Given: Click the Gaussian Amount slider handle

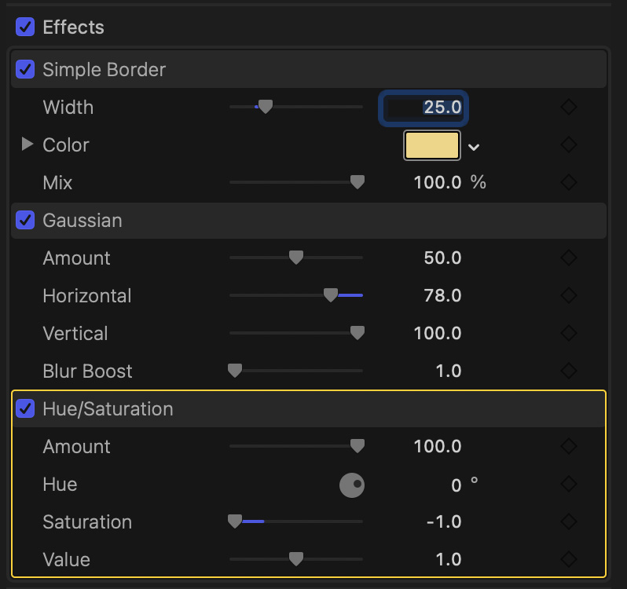Looking at the screenshot, I should click(296, 258).
